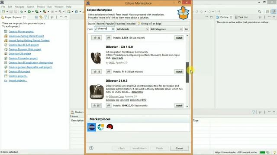Click the DBeaver - Git beaver logo

(x=96, y=57)
